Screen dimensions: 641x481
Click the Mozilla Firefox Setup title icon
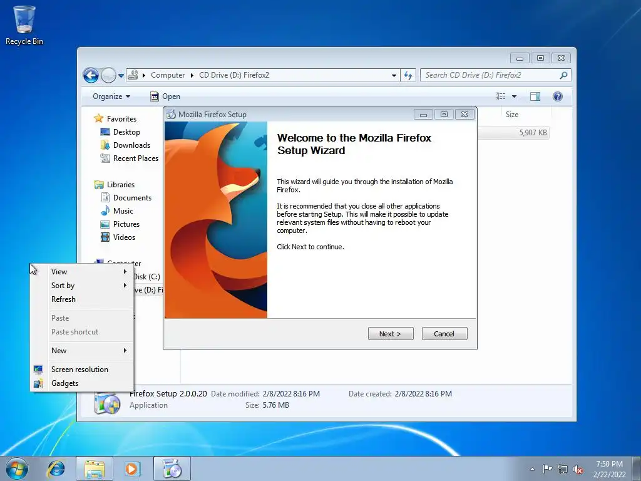click(x=171, y=115)
